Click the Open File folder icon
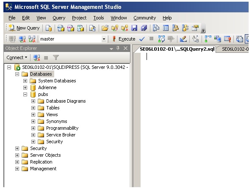The width and height of the screenshot is (249, 188). [x=105, y=28]
